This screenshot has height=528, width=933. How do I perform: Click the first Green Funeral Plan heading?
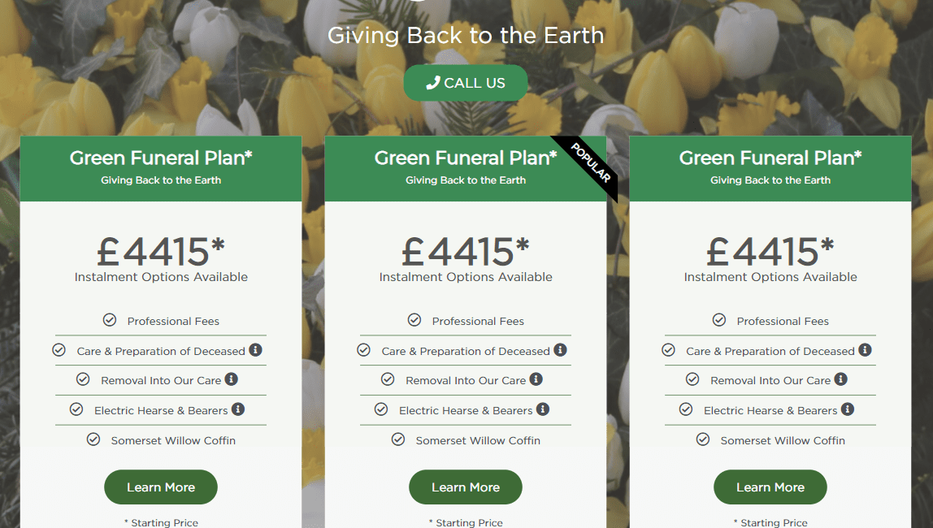coord(161,158)
